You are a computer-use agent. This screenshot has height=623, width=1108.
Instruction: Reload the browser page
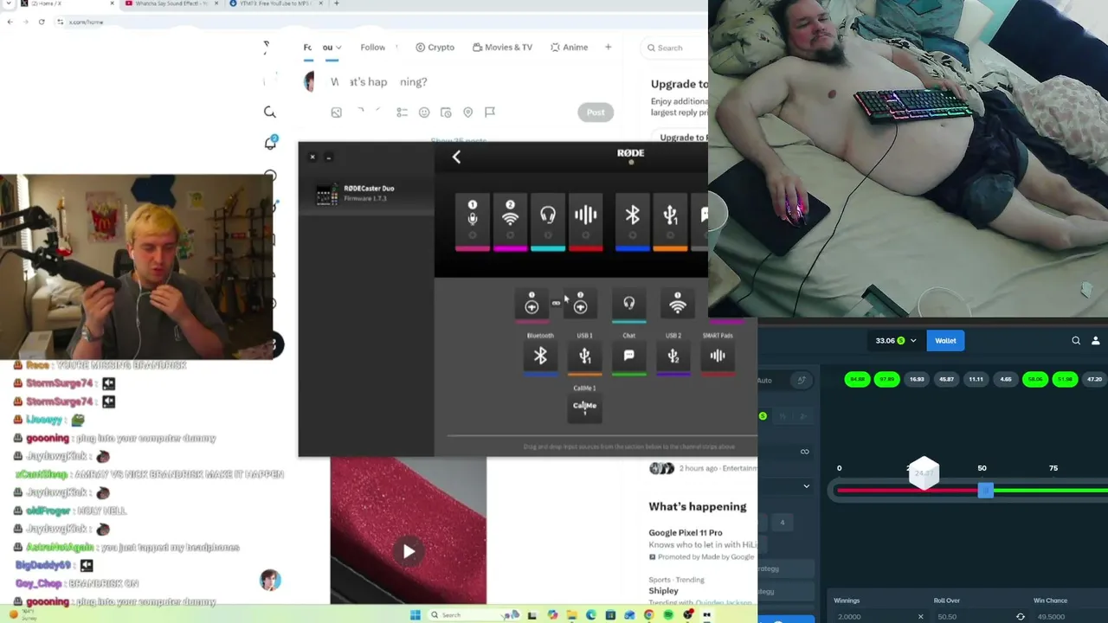(42, 22)
